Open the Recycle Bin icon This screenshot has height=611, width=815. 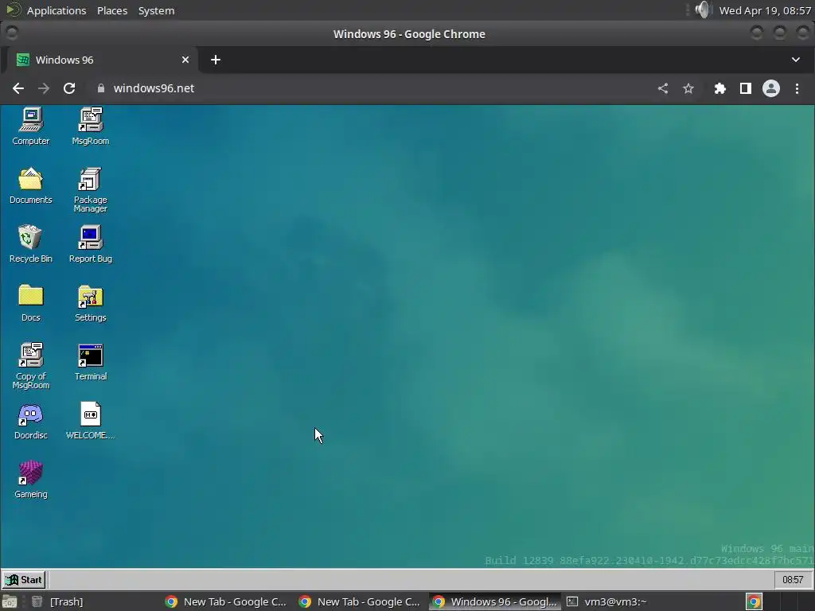[x=31, y=244]
